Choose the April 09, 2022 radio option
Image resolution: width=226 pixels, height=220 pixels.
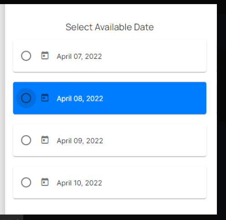[26, 140]
